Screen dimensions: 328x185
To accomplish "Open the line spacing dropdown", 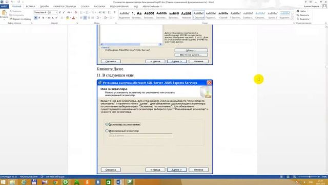I will pos(98,18).
